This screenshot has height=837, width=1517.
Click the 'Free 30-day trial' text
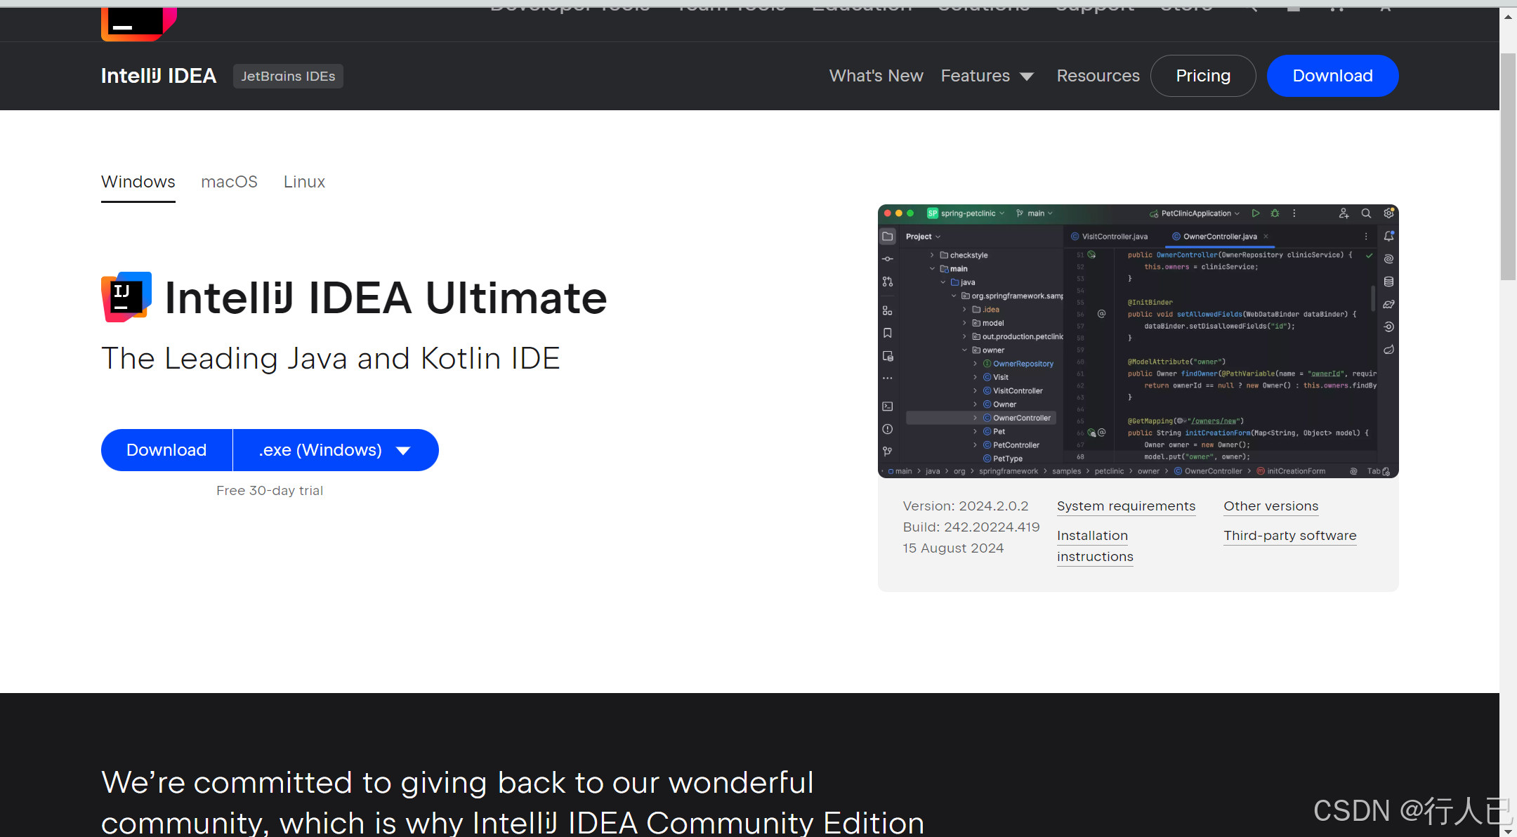coord(270,491)
